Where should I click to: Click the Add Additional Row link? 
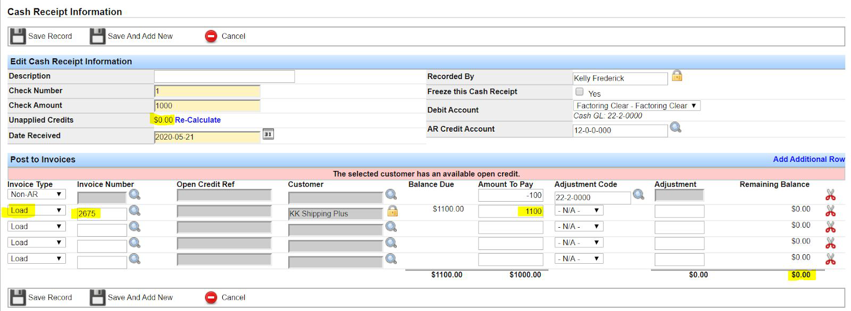[x=809, y=159]
